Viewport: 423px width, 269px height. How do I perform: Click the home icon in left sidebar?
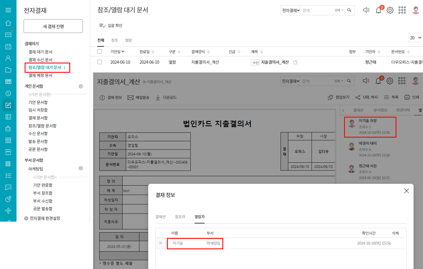pos(8,23)
